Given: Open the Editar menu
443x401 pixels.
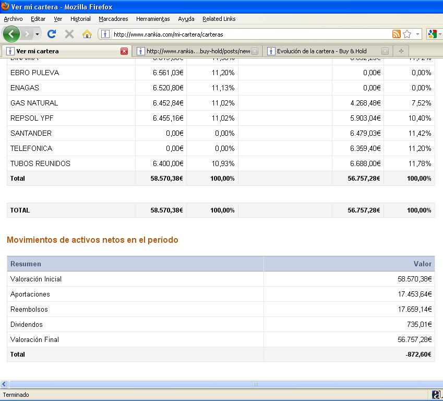Looking at the screenshot, I should (38, 19).
